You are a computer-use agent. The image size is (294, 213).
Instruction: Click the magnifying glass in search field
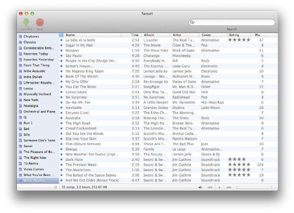pos(194,22)
